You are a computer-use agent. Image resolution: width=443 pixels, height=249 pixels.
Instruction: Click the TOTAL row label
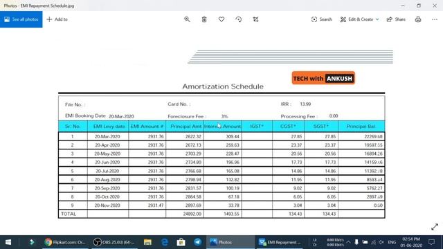point(69,214)
